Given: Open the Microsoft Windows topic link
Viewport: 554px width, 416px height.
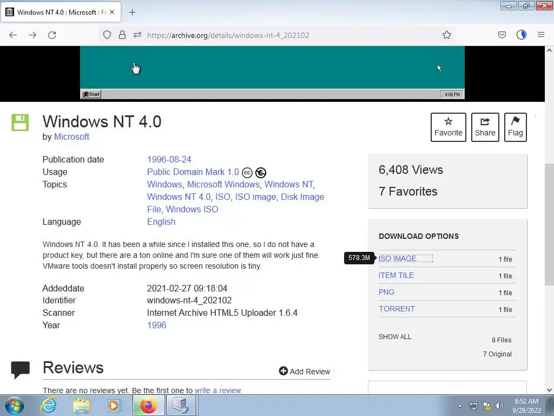Looking at the screenshot, I should point(223,184).
